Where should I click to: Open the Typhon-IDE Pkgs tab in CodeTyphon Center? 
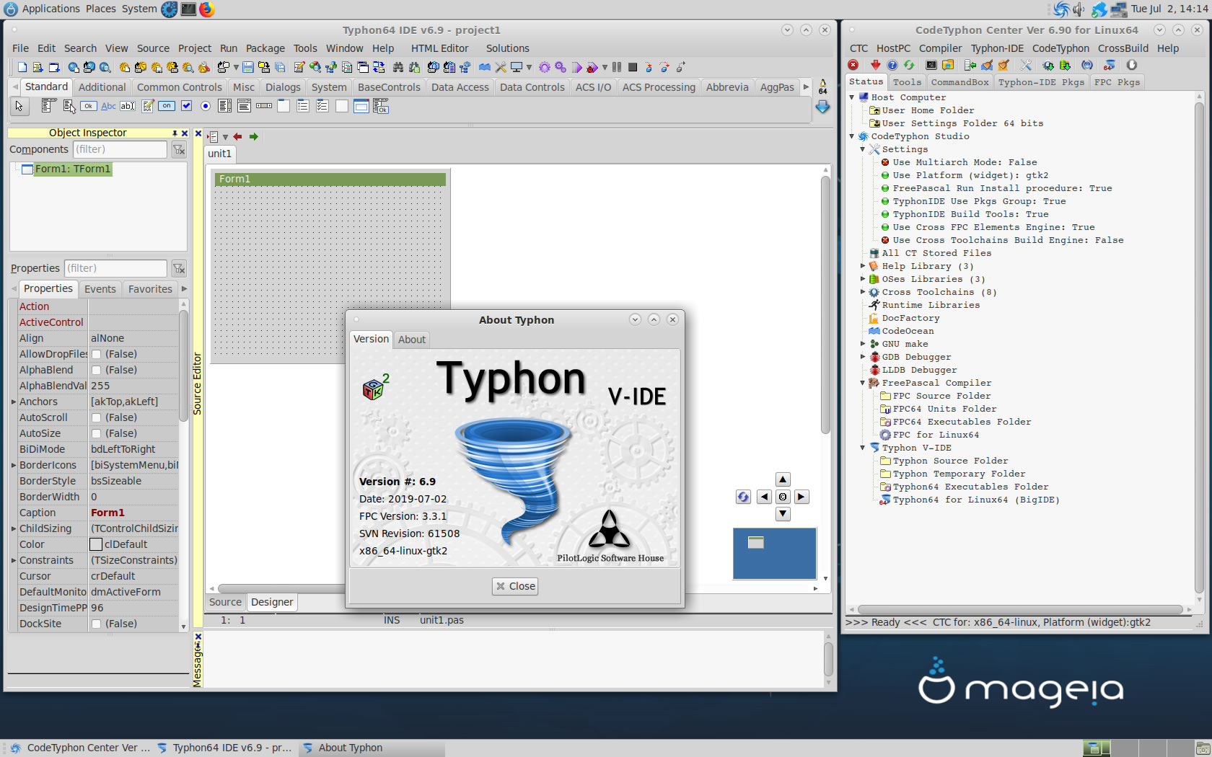(1041, 82)
